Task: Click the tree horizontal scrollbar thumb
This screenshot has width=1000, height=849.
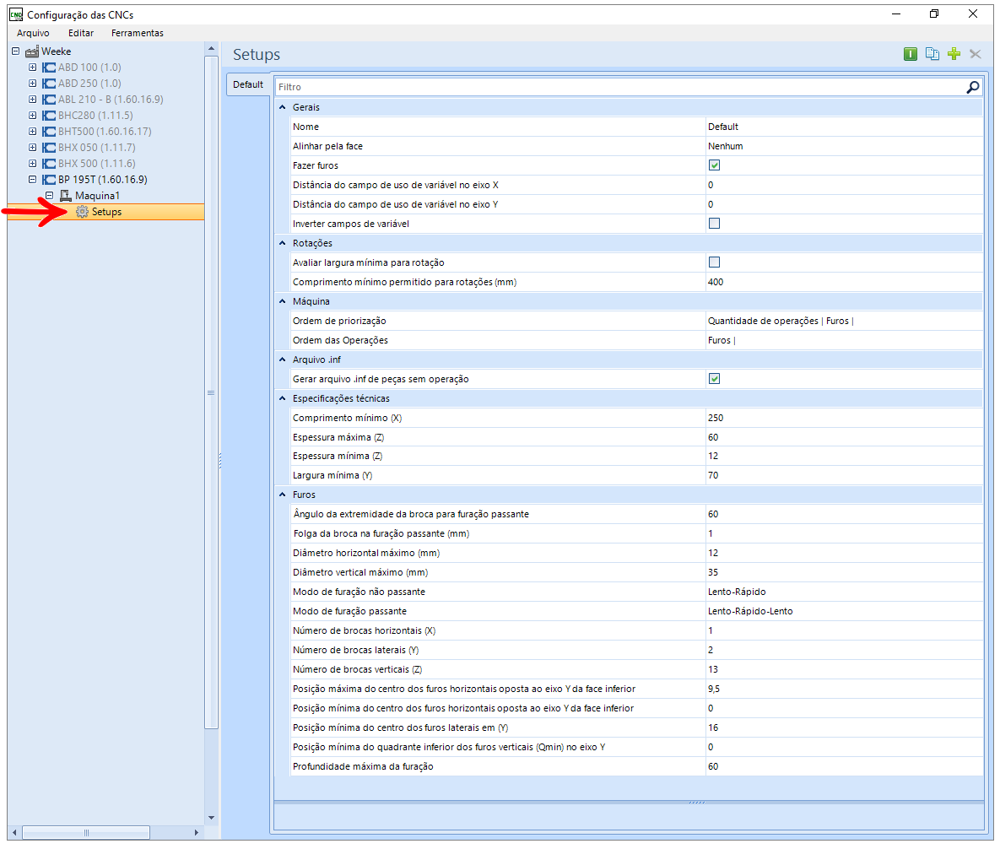Action: click(86, 832)
